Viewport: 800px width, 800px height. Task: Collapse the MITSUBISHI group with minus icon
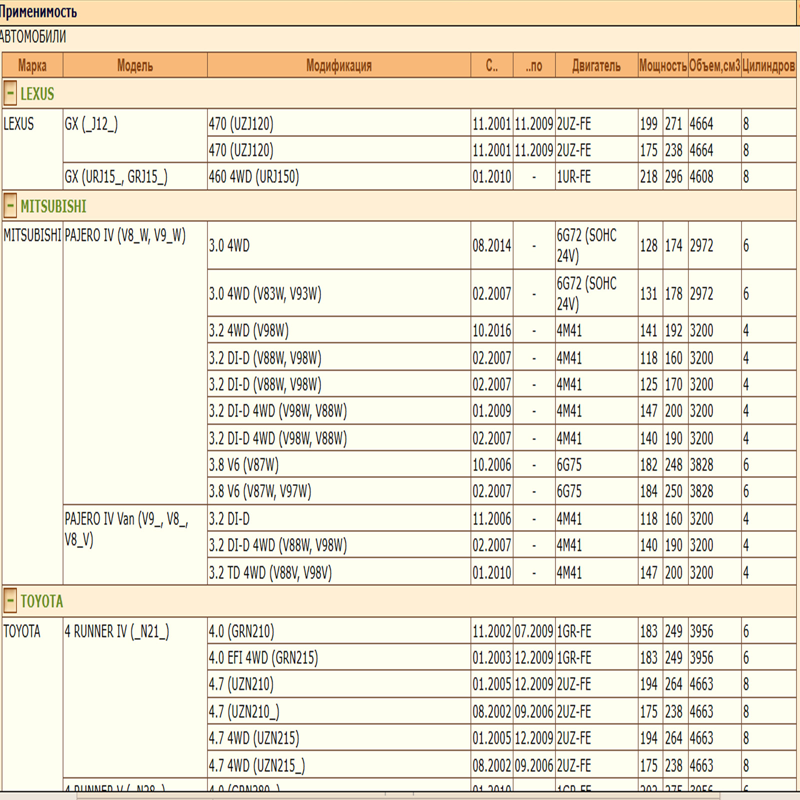click(10, 206)
